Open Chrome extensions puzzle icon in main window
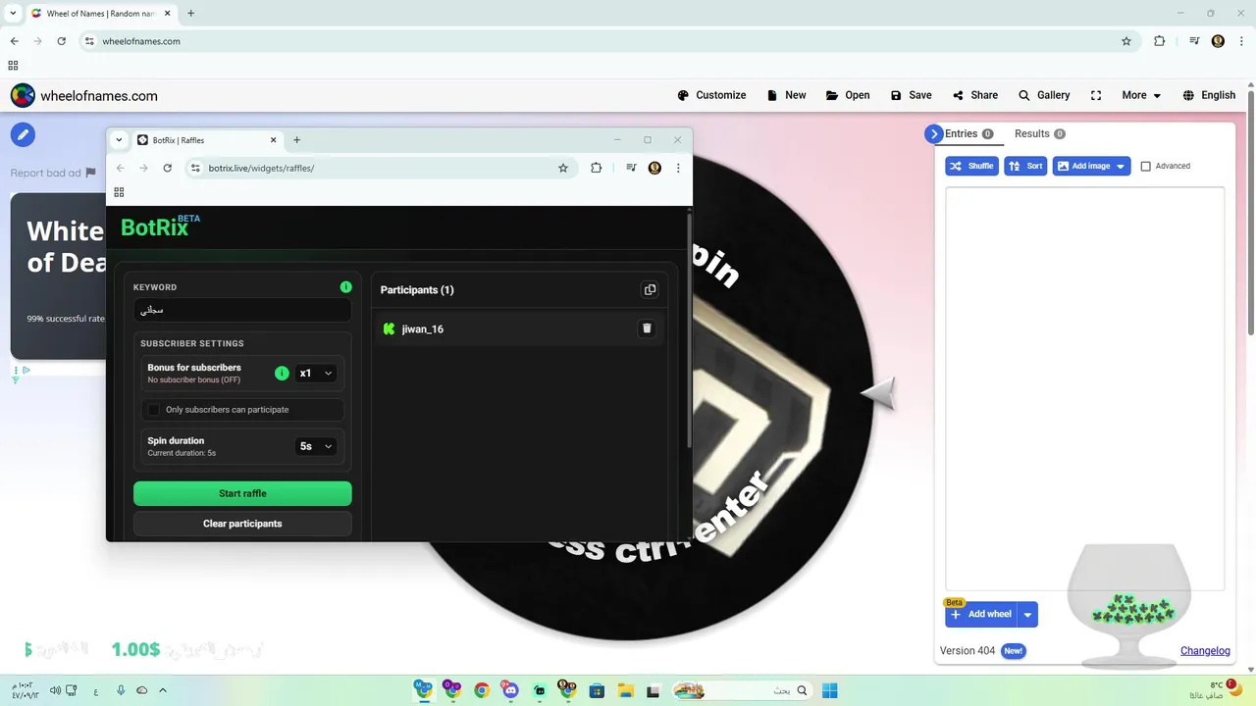The width and height of the screenshot is (1256, 706). pyautogui.click(x=1159, y=41)
